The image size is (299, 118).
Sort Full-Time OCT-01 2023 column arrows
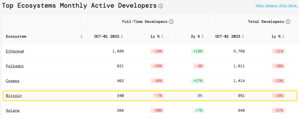click(122, 36)
